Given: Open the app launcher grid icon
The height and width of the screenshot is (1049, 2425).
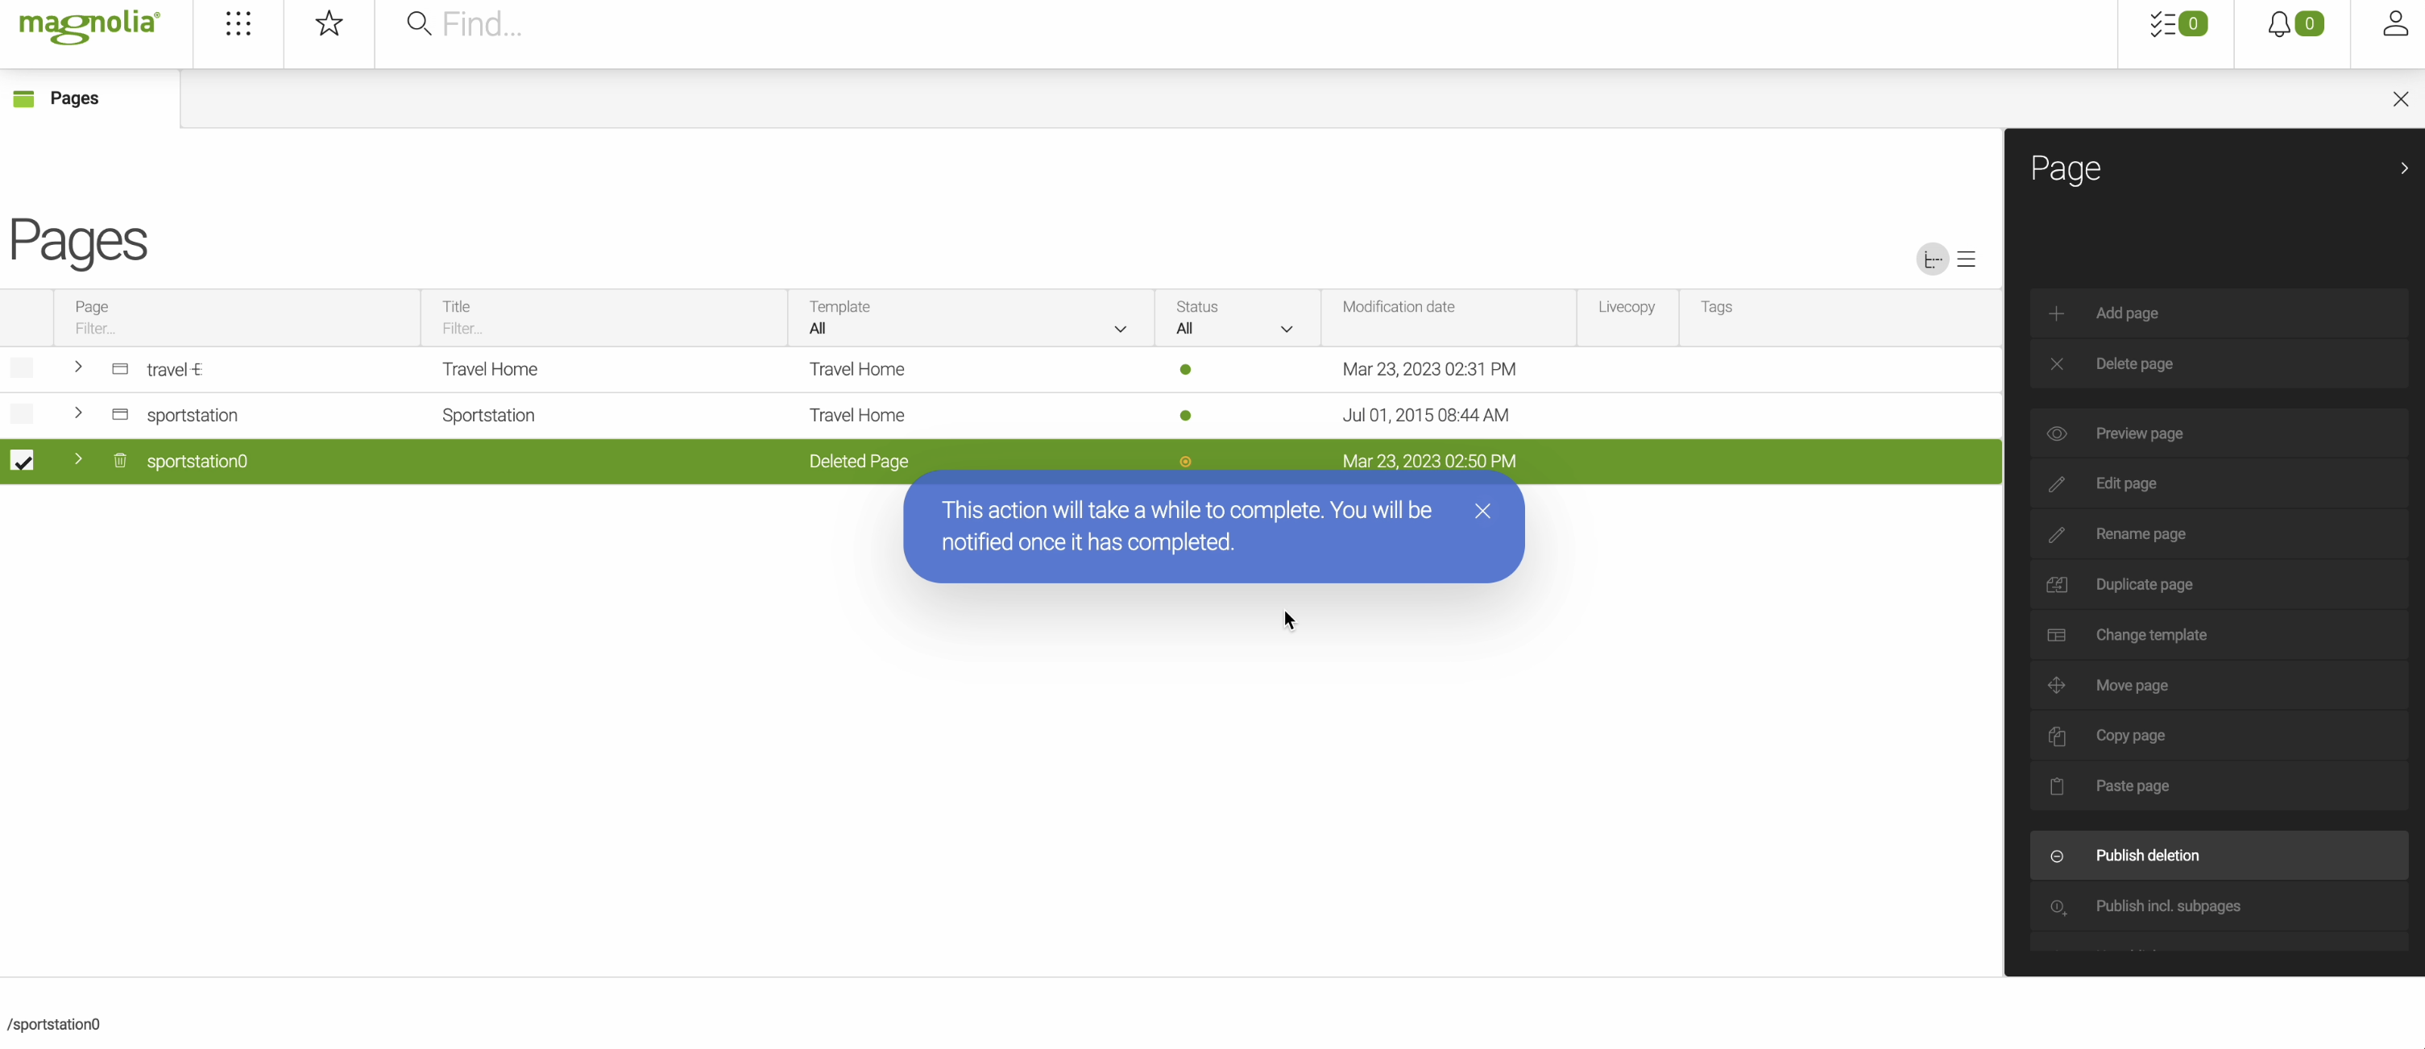Looking at the screenshot, I should [x=238, y=23].
